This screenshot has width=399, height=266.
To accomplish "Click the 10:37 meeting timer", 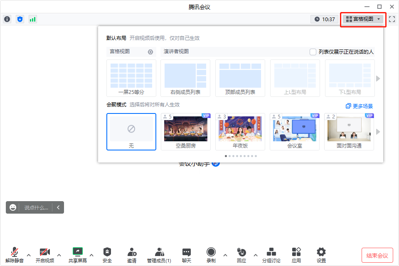I will coord(325,19).
